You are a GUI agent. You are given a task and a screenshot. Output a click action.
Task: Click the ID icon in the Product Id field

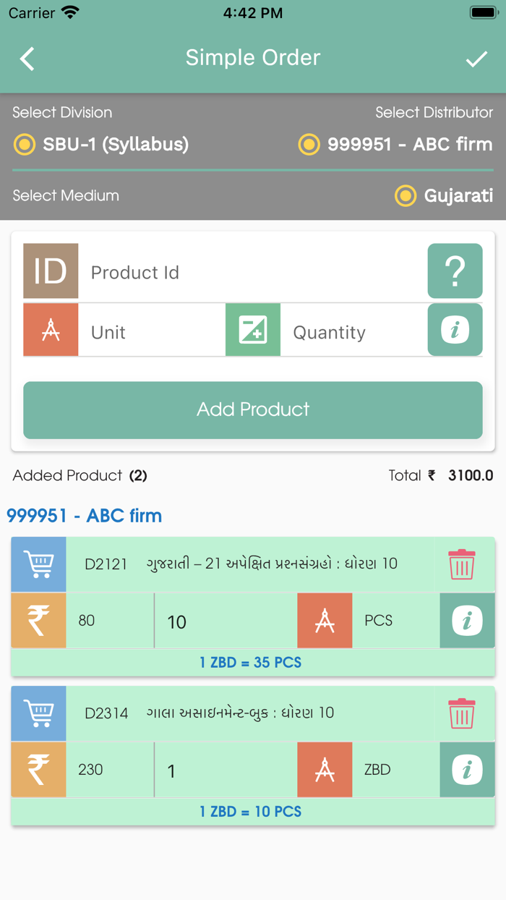click(50, 271)
